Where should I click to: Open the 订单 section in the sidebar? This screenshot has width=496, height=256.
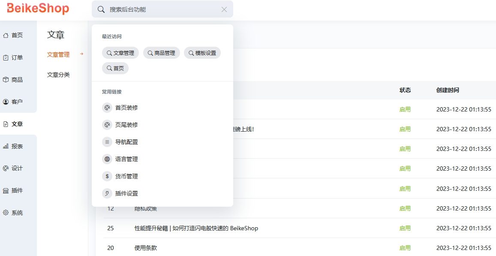(x=17, y=57)
